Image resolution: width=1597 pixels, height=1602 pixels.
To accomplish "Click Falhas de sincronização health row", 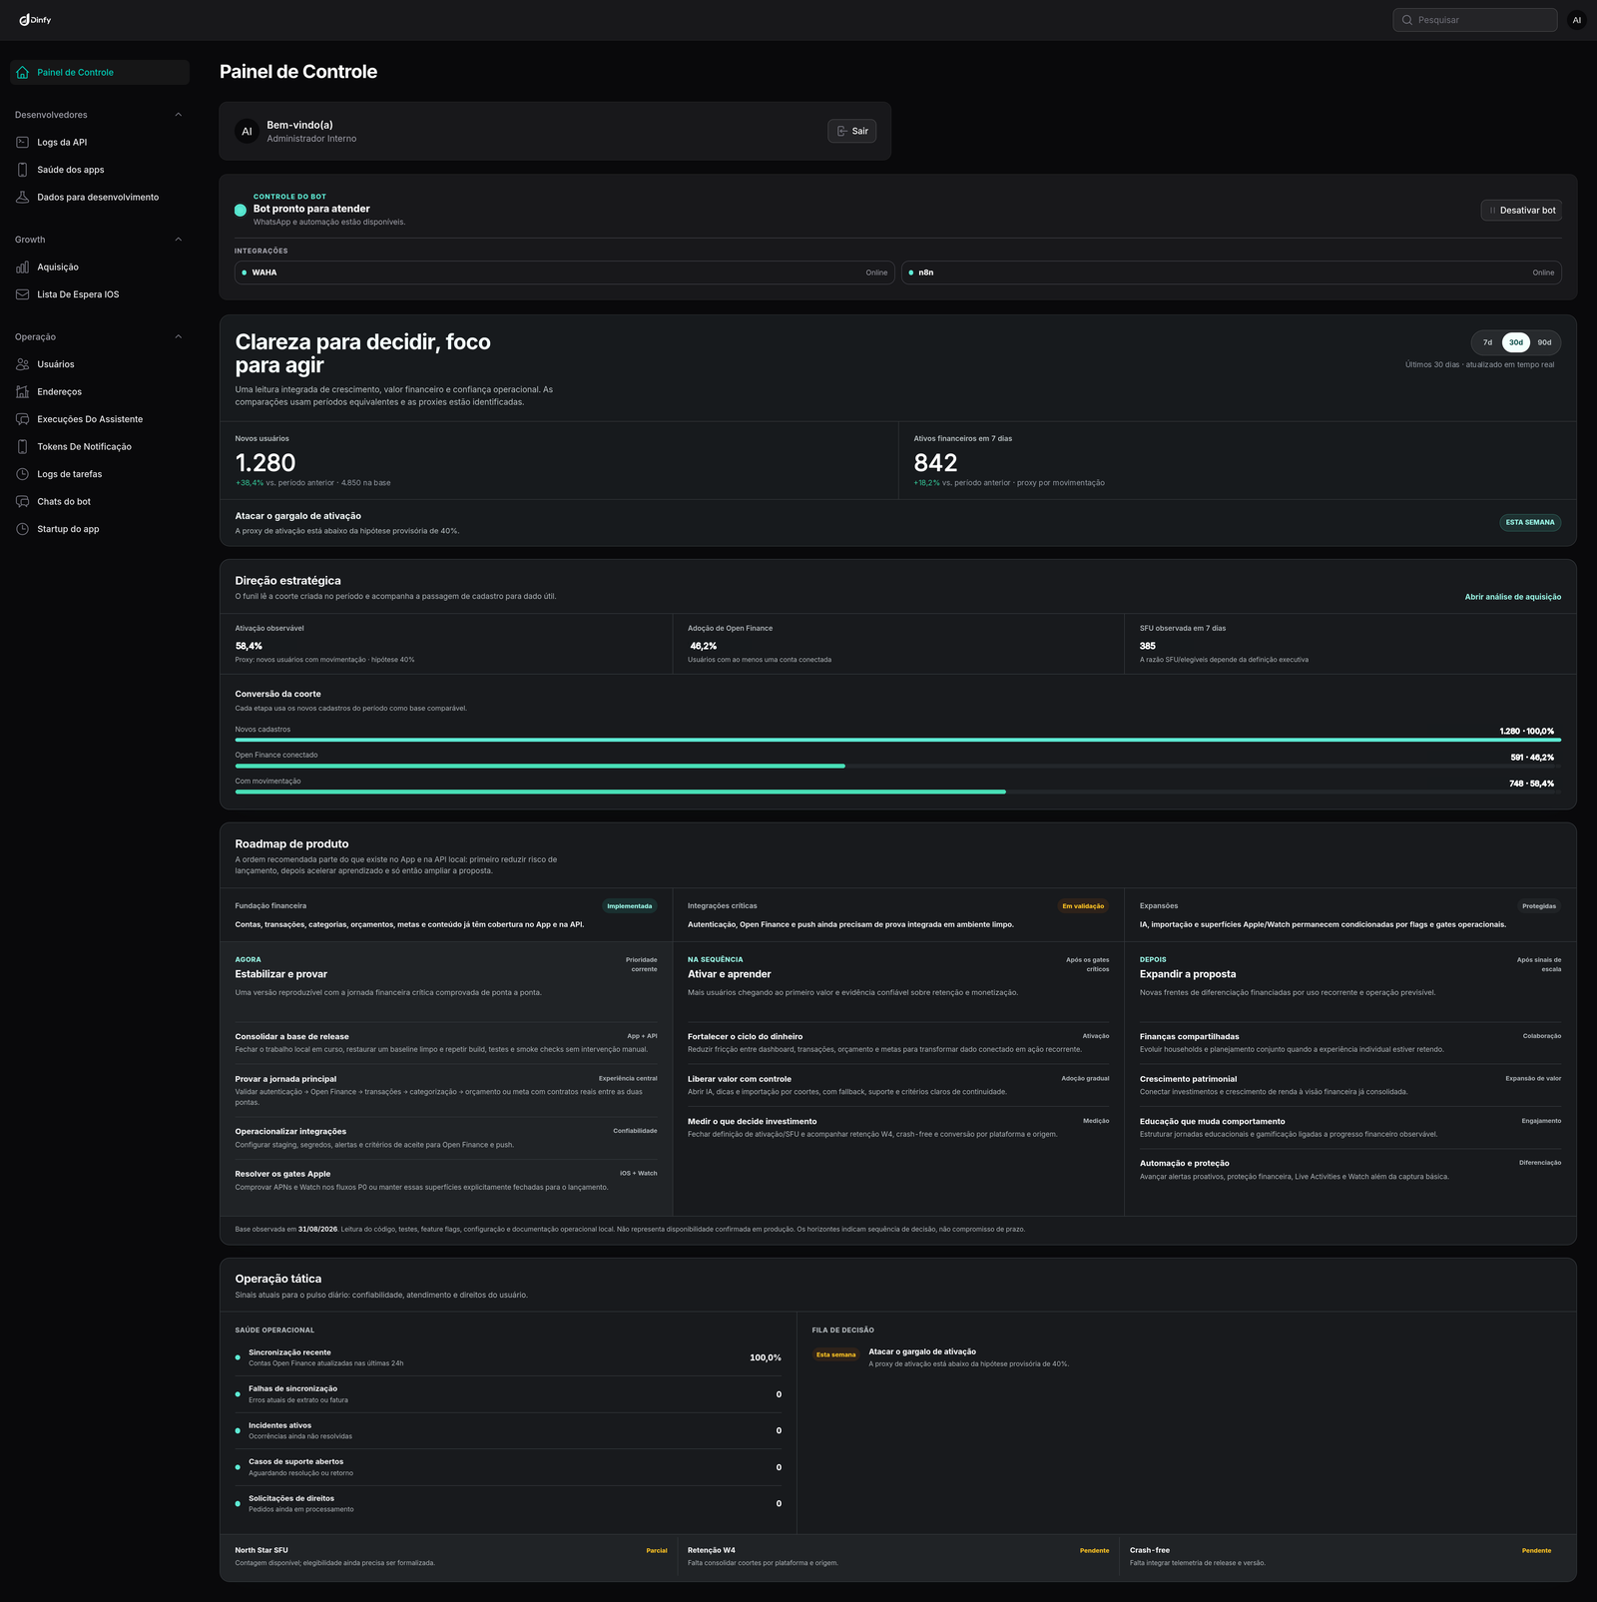I will tap(508, 1394).
